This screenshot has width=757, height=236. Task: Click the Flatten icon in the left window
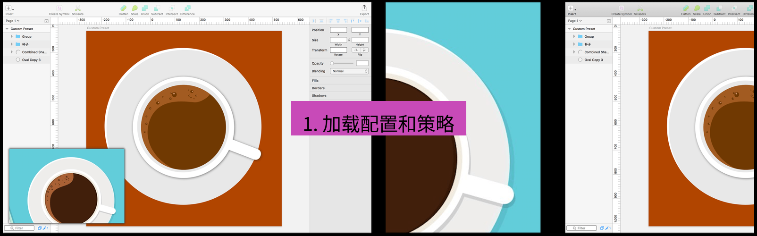[x=123, y=8]
